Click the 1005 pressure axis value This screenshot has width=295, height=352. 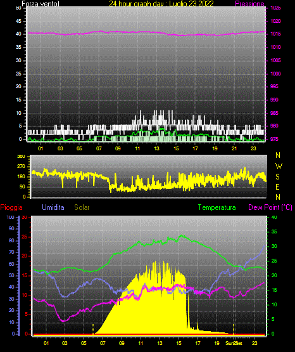coord(275,60)
